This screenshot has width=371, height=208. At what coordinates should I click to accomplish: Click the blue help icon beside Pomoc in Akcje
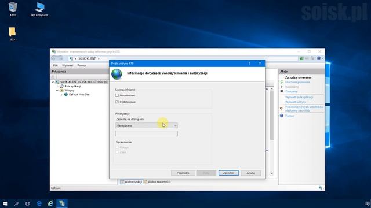click(282, 116)
